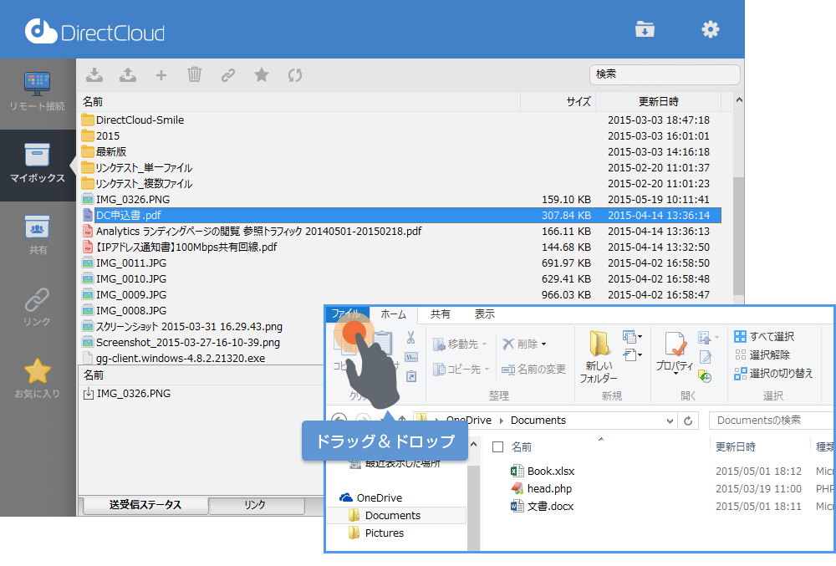Screen dimensions: 836x566
Task: Open the new item dropdown in 新規 group
Action: pos(632,337)
